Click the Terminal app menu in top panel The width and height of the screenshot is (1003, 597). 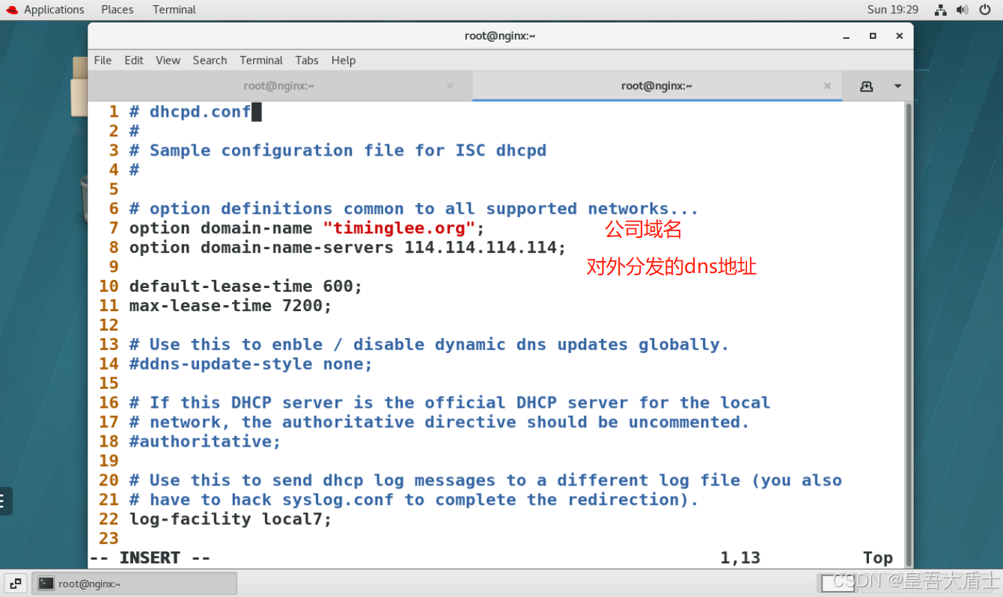point(174,10)
